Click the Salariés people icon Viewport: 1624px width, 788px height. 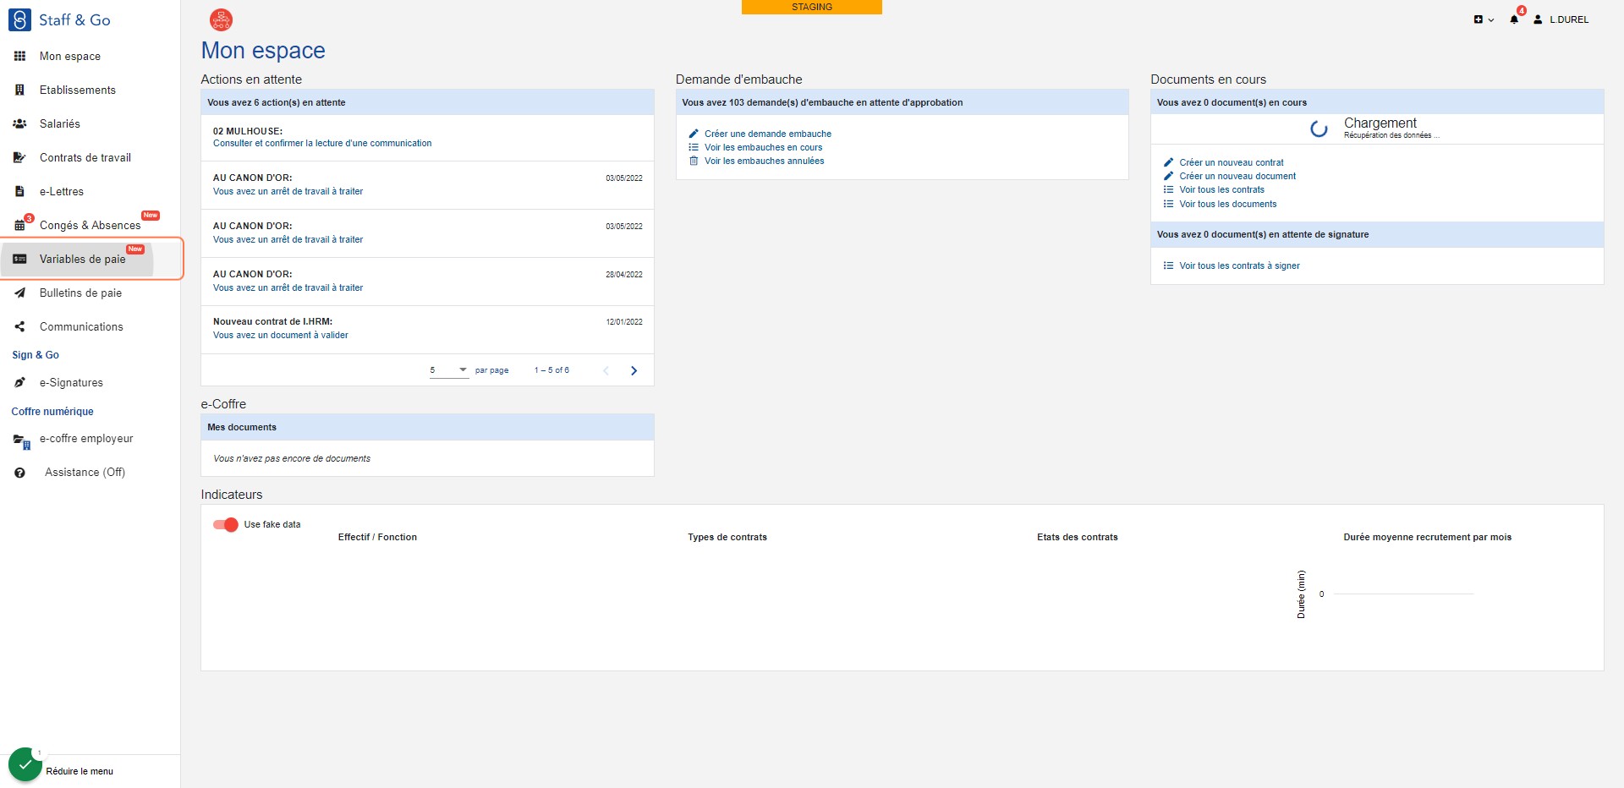19,123
